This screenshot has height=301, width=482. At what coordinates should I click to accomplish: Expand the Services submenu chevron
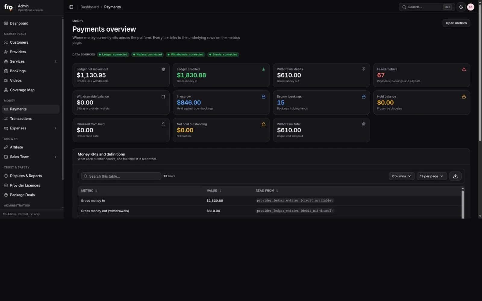(55, 61)
